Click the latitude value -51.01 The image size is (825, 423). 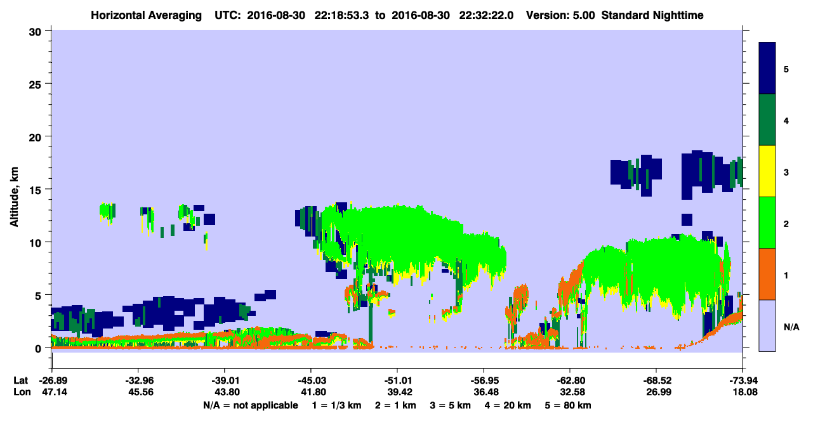pos(397,381)
